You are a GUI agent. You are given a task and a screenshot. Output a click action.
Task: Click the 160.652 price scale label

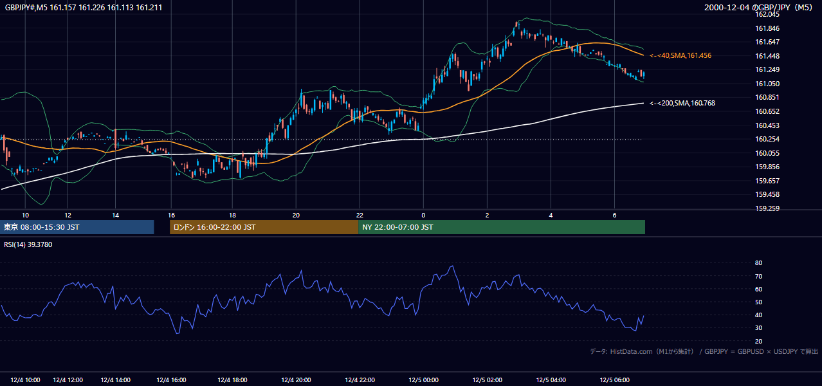[x=767, y=111]
